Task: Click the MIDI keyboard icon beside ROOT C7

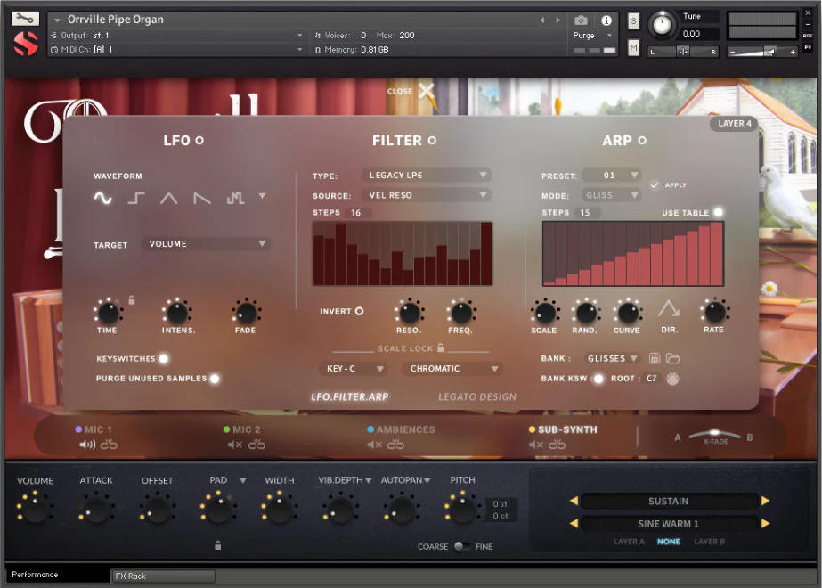Action: coord(673,379)
